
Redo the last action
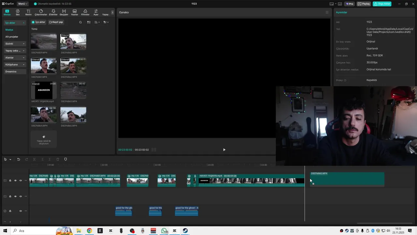pyautogui.click(x=26, y=159)
